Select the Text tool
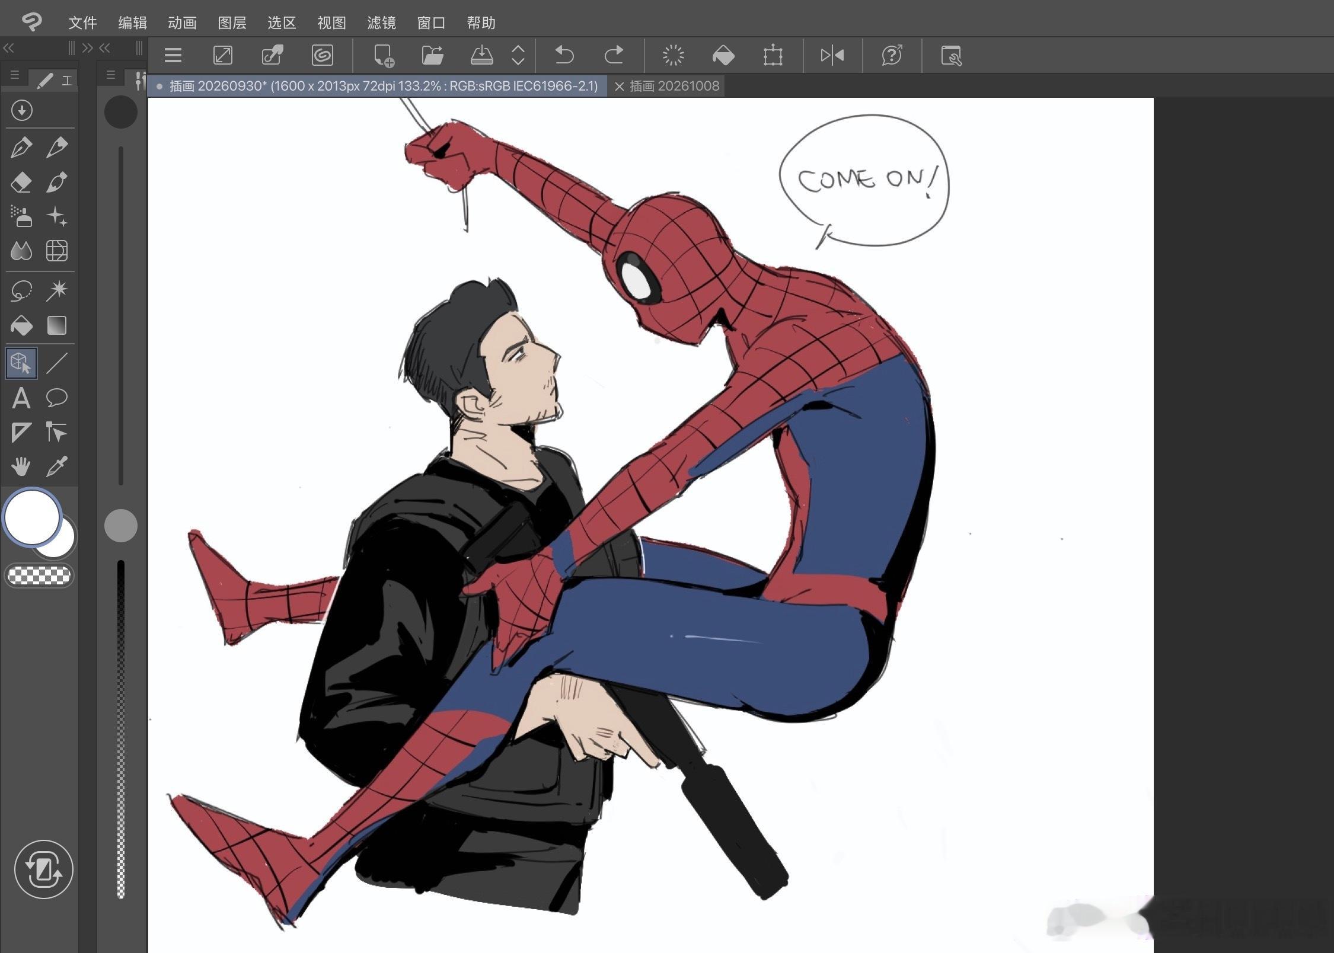Image resolution: width=1334 pixels, height=953 pixels. coord(21,398)
